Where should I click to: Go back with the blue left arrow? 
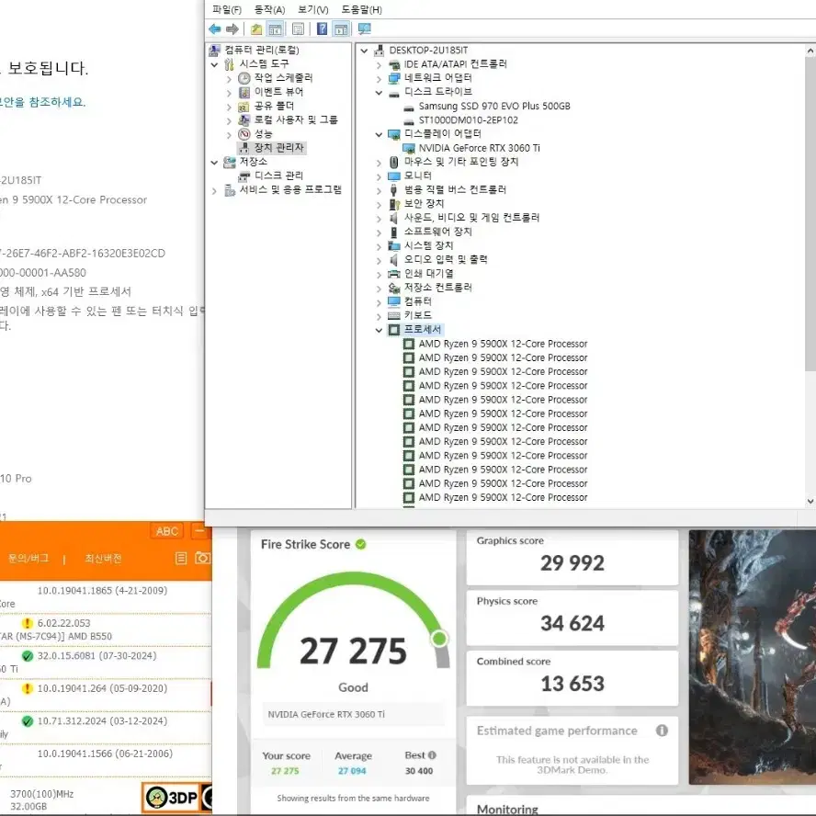pos(214,29)
